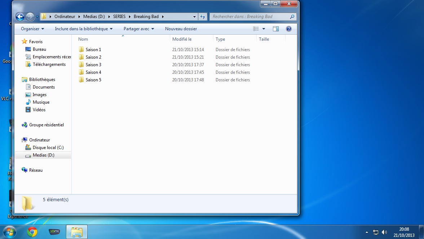The height and width of the screenshot is (239, 424).
Task: Open the view options dropdown arrow
Action: click(x=264, y=29)
